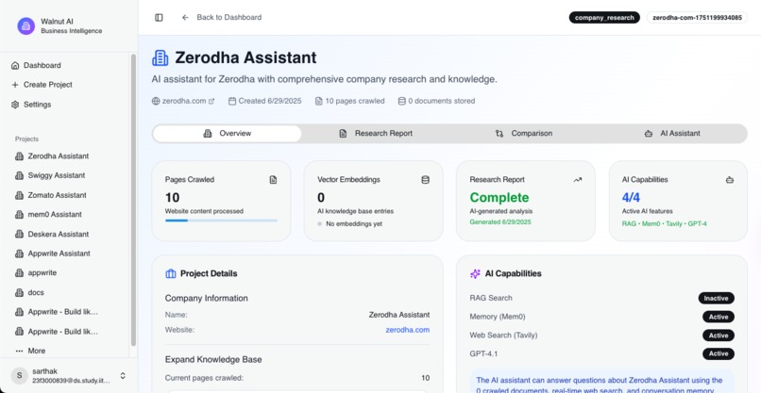Image resolution: width=761 pixels, height=393 pixels.
Task: Click the back arrow icon
Action: (x=185, y=18)
